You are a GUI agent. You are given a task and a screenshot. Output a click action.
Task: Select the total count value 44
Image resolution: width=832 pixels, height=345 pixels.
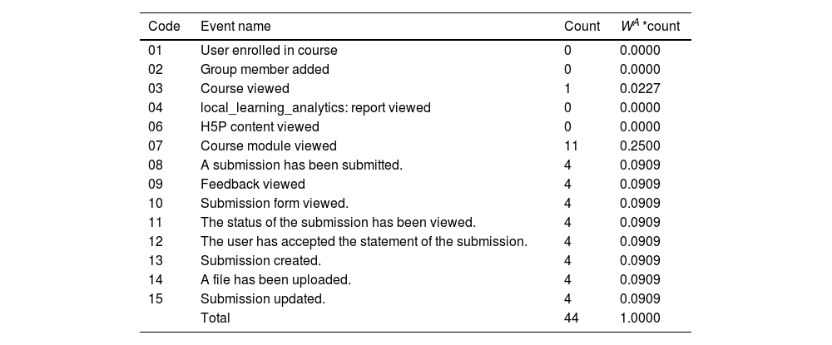pyautogui.click(x=571, y=318)
